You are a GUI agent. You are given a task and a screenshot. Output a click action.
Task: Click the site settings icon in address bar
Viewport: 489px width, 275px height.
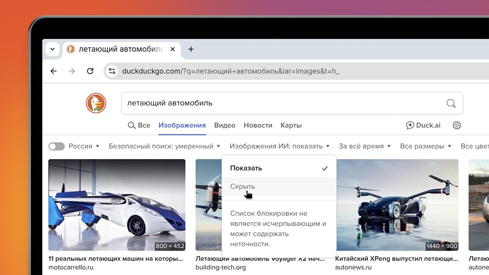pos(112,71)
